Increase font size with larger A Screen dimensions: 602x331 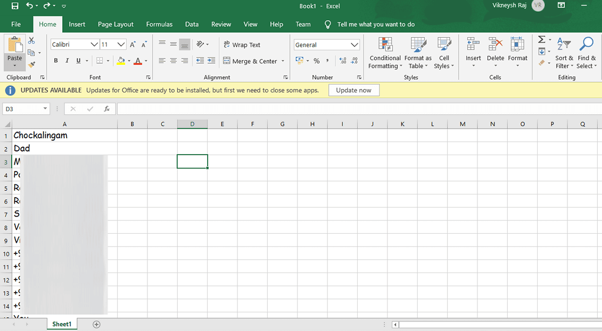133,45
